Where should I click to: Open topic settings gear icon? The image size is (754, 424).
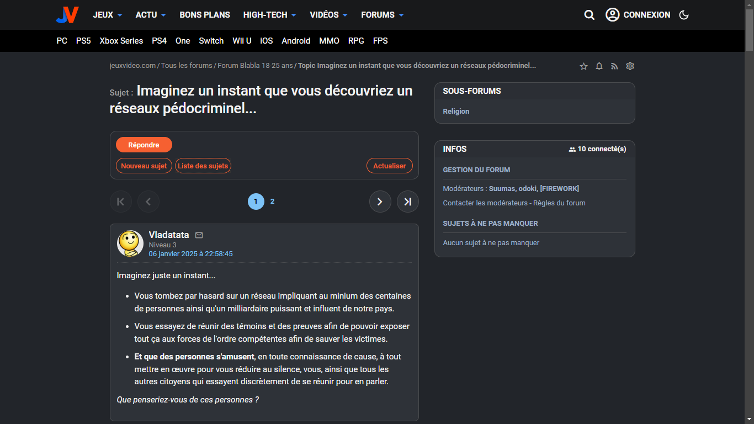(x=630, y=66)
